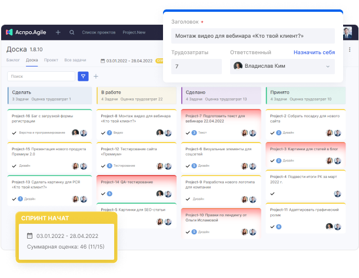Expand the Сделать column header
The height and width of the screenshot is (278, 359).
[x=49, y=95]
